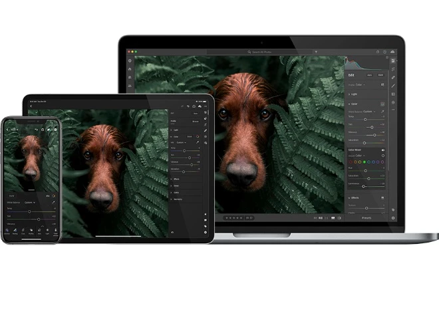
Task: Tap the undo arrow on the phone
Action: point(37,130)
